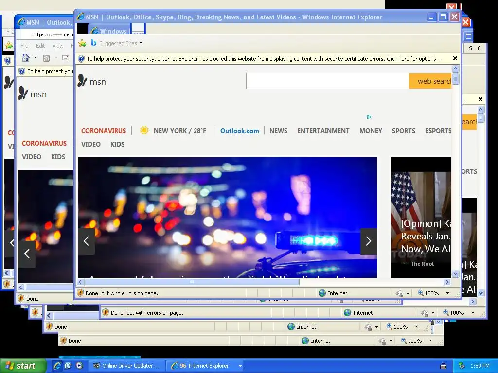Viewport: 498px width, 373px height.
Task: Click security shield icon in second window
Action: click(21, 71)
